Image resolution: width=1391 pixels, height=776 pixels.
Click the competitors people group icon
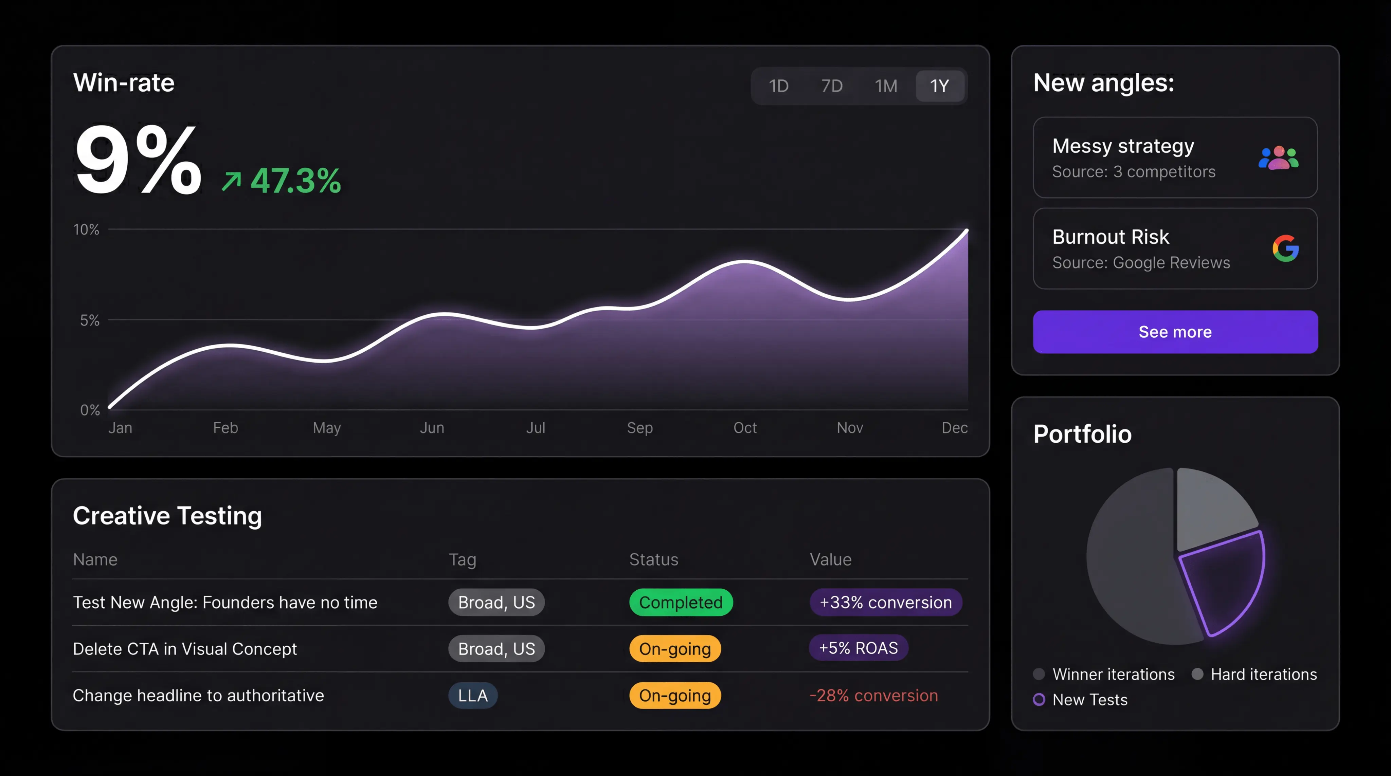[1278, 158]
